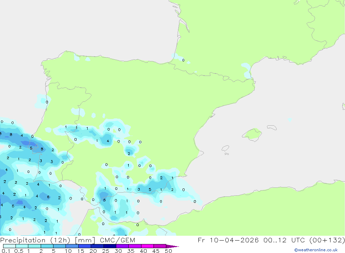Click the Ibiza island on the map

coord(225,148)
